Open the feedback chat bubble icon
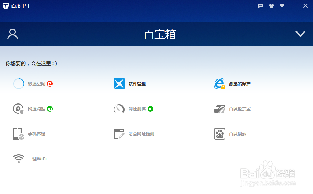 [x=261, y=6]
